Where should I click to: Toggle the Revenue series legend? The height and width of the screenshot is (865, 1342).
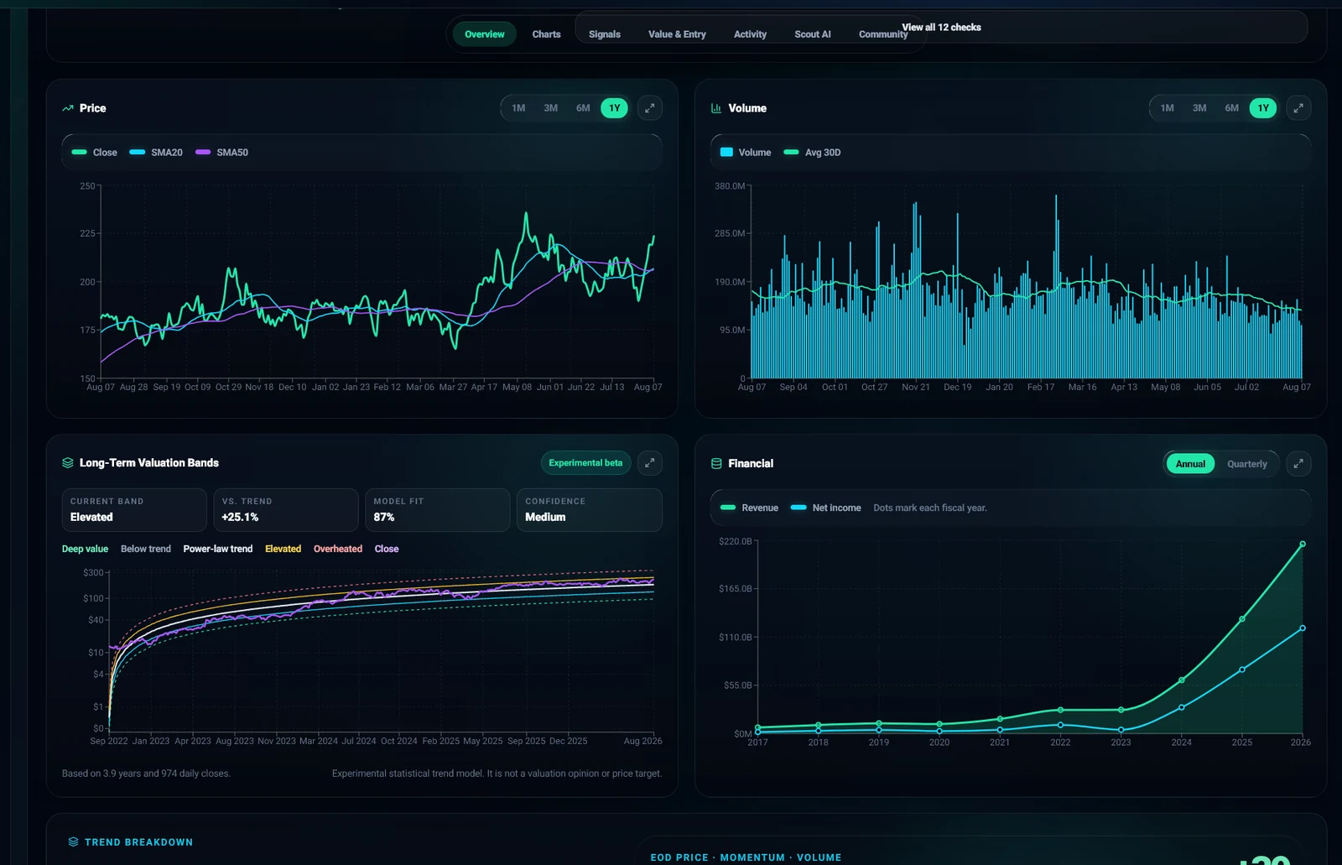click(x=749, y=508)
